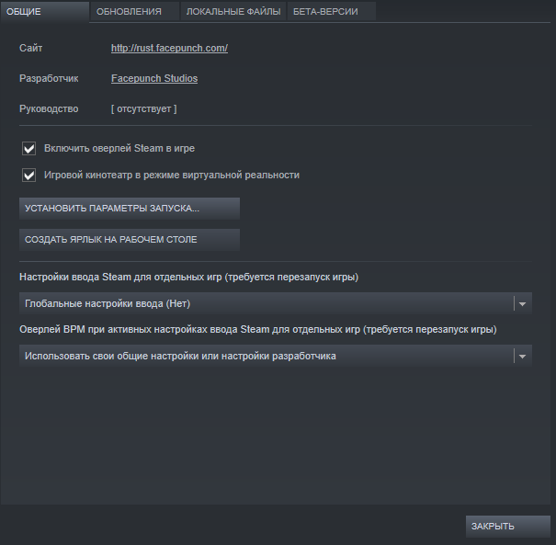The height and width of the screenshot is (545, 556).
Task: Open the 'Глобальные настройки ввода (Нет)' combo box
Action: click(276, 303)
